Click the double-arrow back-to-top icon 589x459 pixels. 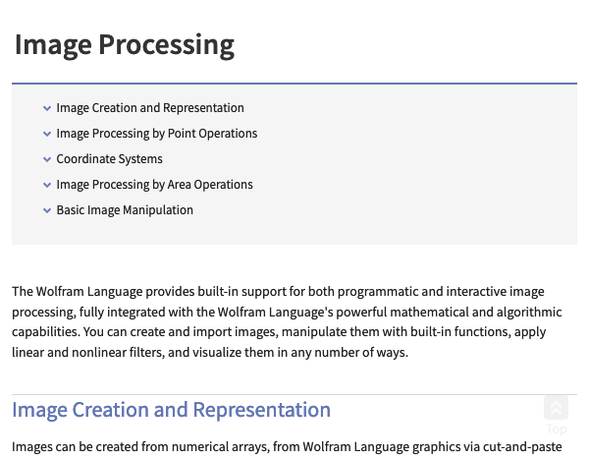coord(556,408)
